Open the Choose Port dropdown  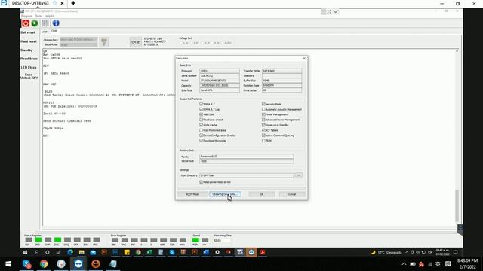[78, 40]
